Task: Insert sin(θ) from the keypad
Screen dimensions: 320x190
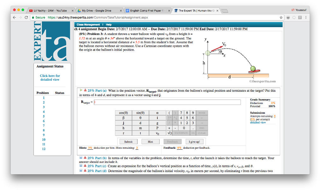Action: 140,113
